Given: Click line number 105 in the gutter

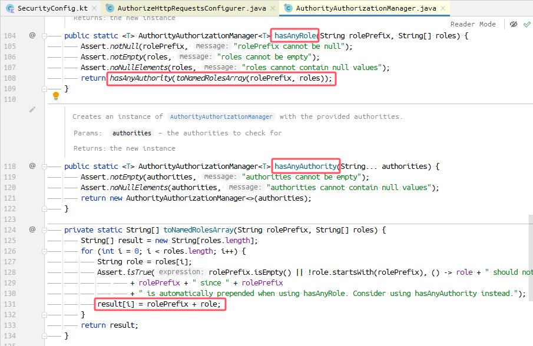Looking at the screenshot, I should coord(10,46).
